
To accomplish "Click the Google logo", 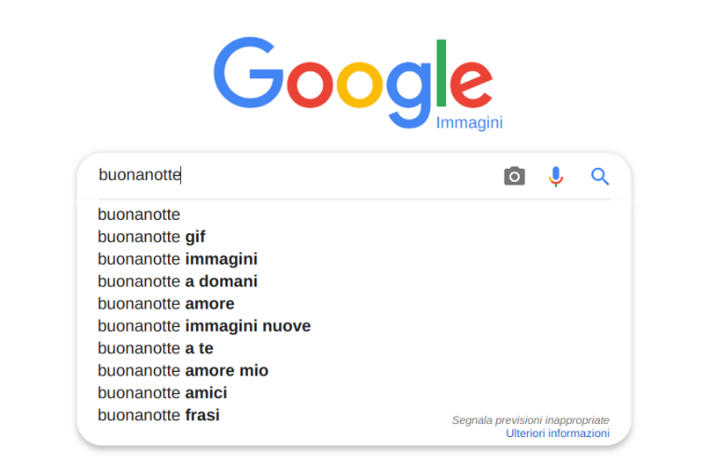I will [353, 82].
